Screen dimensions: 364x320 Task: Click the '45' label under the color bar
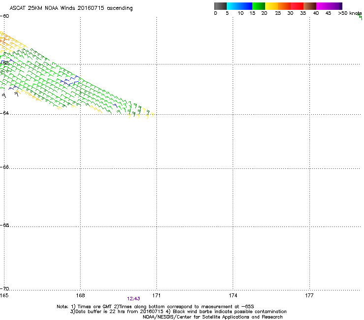click(328, 13)
